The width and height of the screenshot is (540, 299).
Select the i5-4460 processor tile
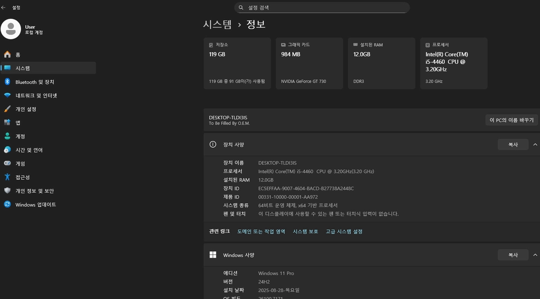(x=454, y=63)
